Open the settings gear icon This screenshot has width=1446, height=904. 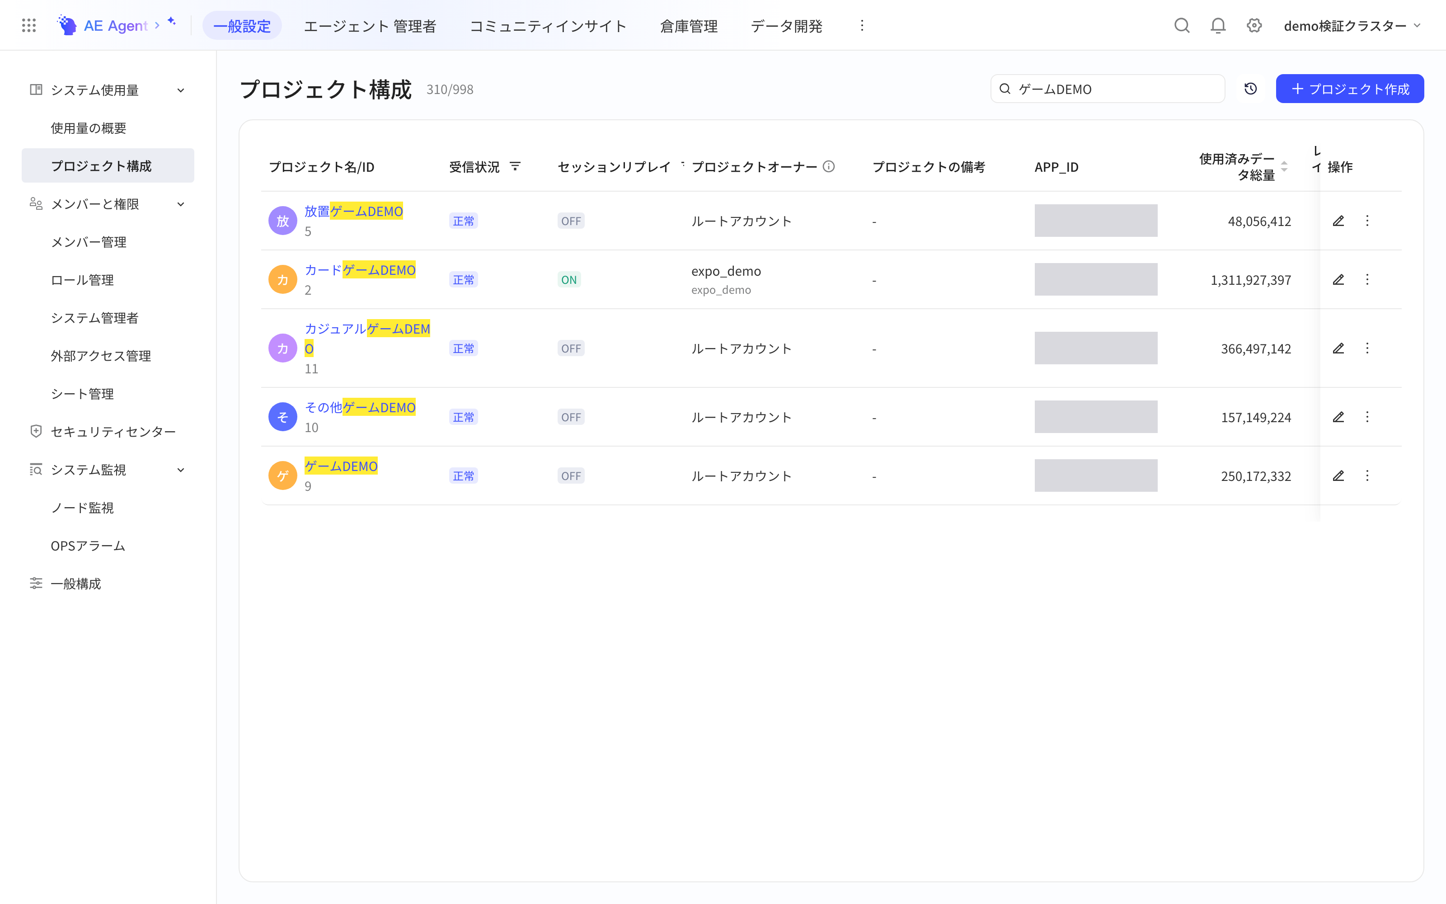[1254, 25]
